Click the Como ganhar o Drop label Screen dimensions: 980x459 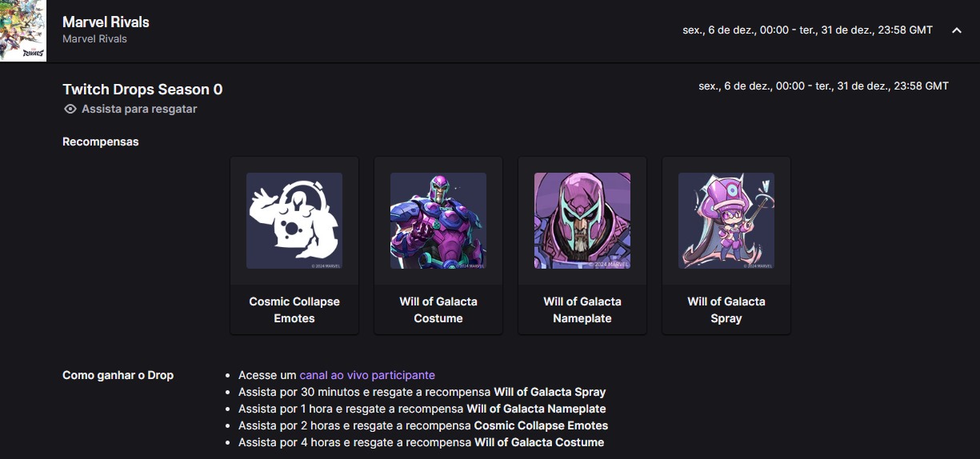(x=118, y=375)
